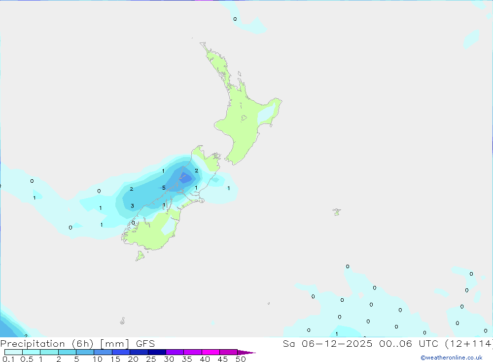Pick the 15–20 mm blue legend swatch

121,352
